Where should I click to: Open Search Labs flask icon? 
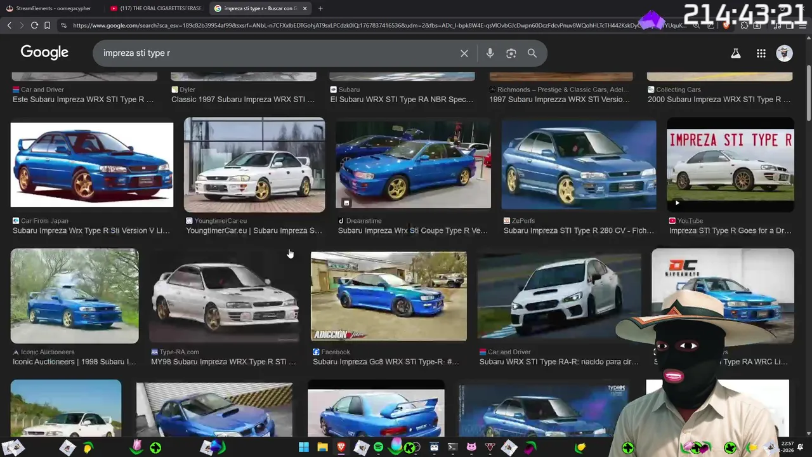point(736,53)
